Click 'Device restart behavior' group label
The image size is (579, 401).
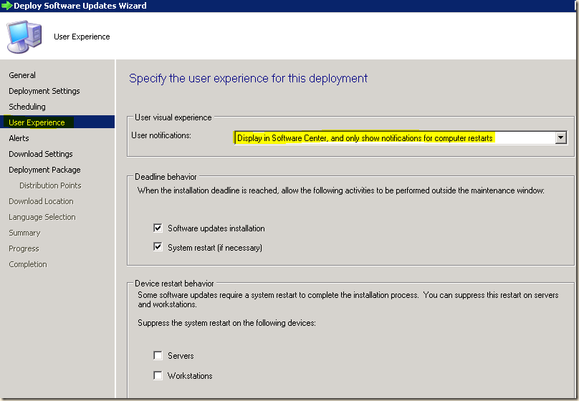(x=174, y=284)
